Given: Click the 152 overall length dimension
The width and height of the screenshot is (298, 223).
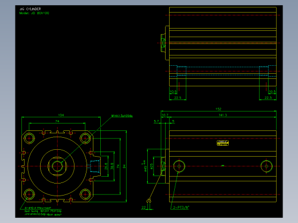Looking at the screenshot, I should tap(218, 109).
